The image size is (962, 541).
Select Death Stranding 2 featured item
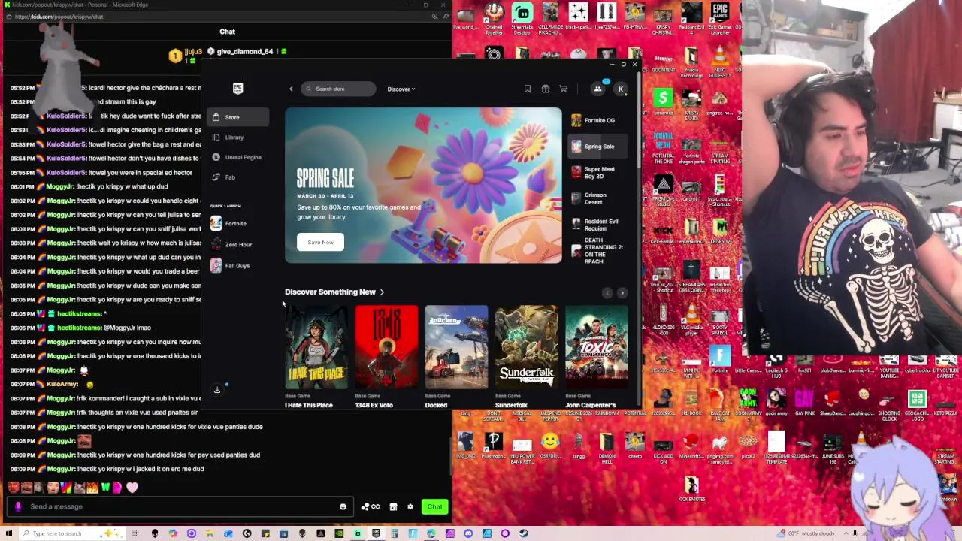(599, 250)
